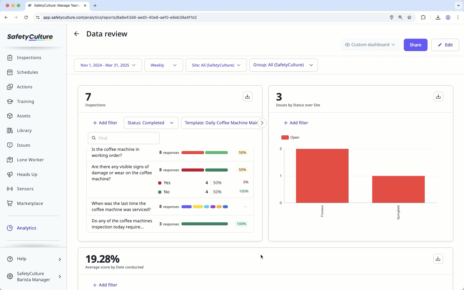This screenshot has width=464, height=290.
Task: Select the 'When was the last time' question row
Action: (170, 207)
